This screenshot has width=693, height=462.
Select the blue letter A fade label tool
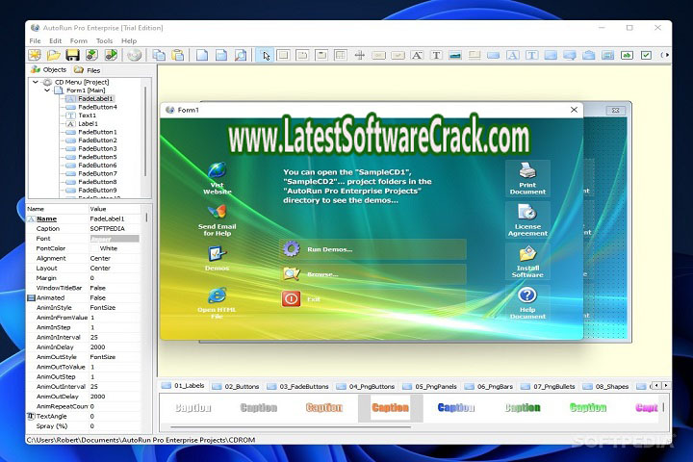pos(513,55)
